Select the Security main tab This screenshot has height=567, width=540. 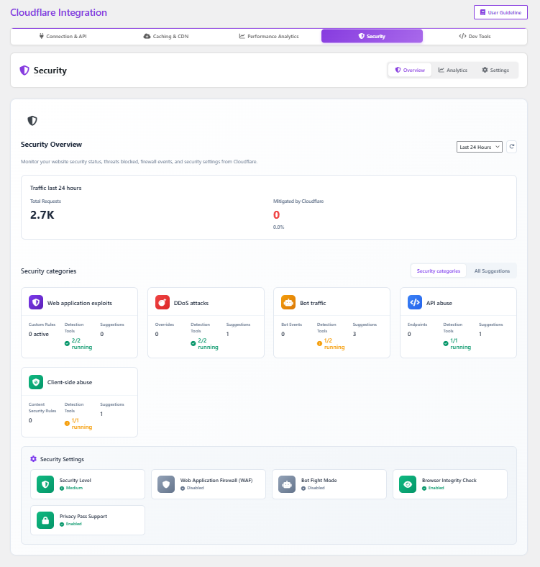[x=372, y=36]
